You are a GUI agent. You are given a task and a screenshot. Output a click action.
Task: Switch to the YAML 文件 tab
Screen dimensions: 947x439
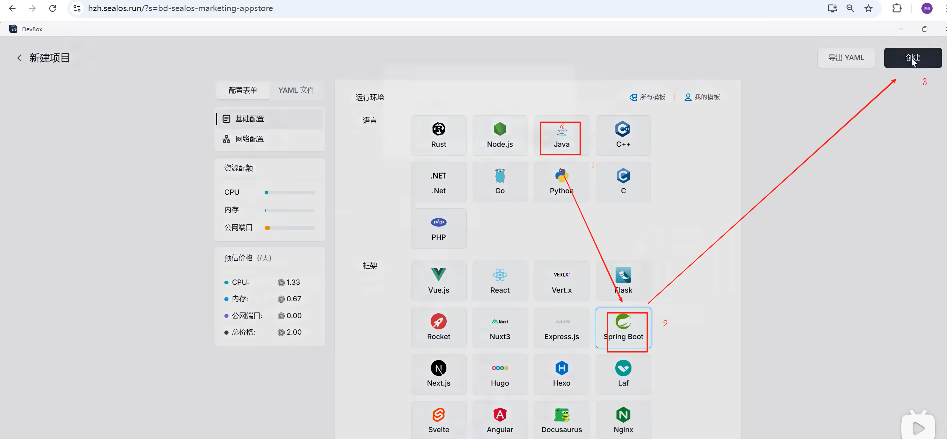tap(296, 90)
